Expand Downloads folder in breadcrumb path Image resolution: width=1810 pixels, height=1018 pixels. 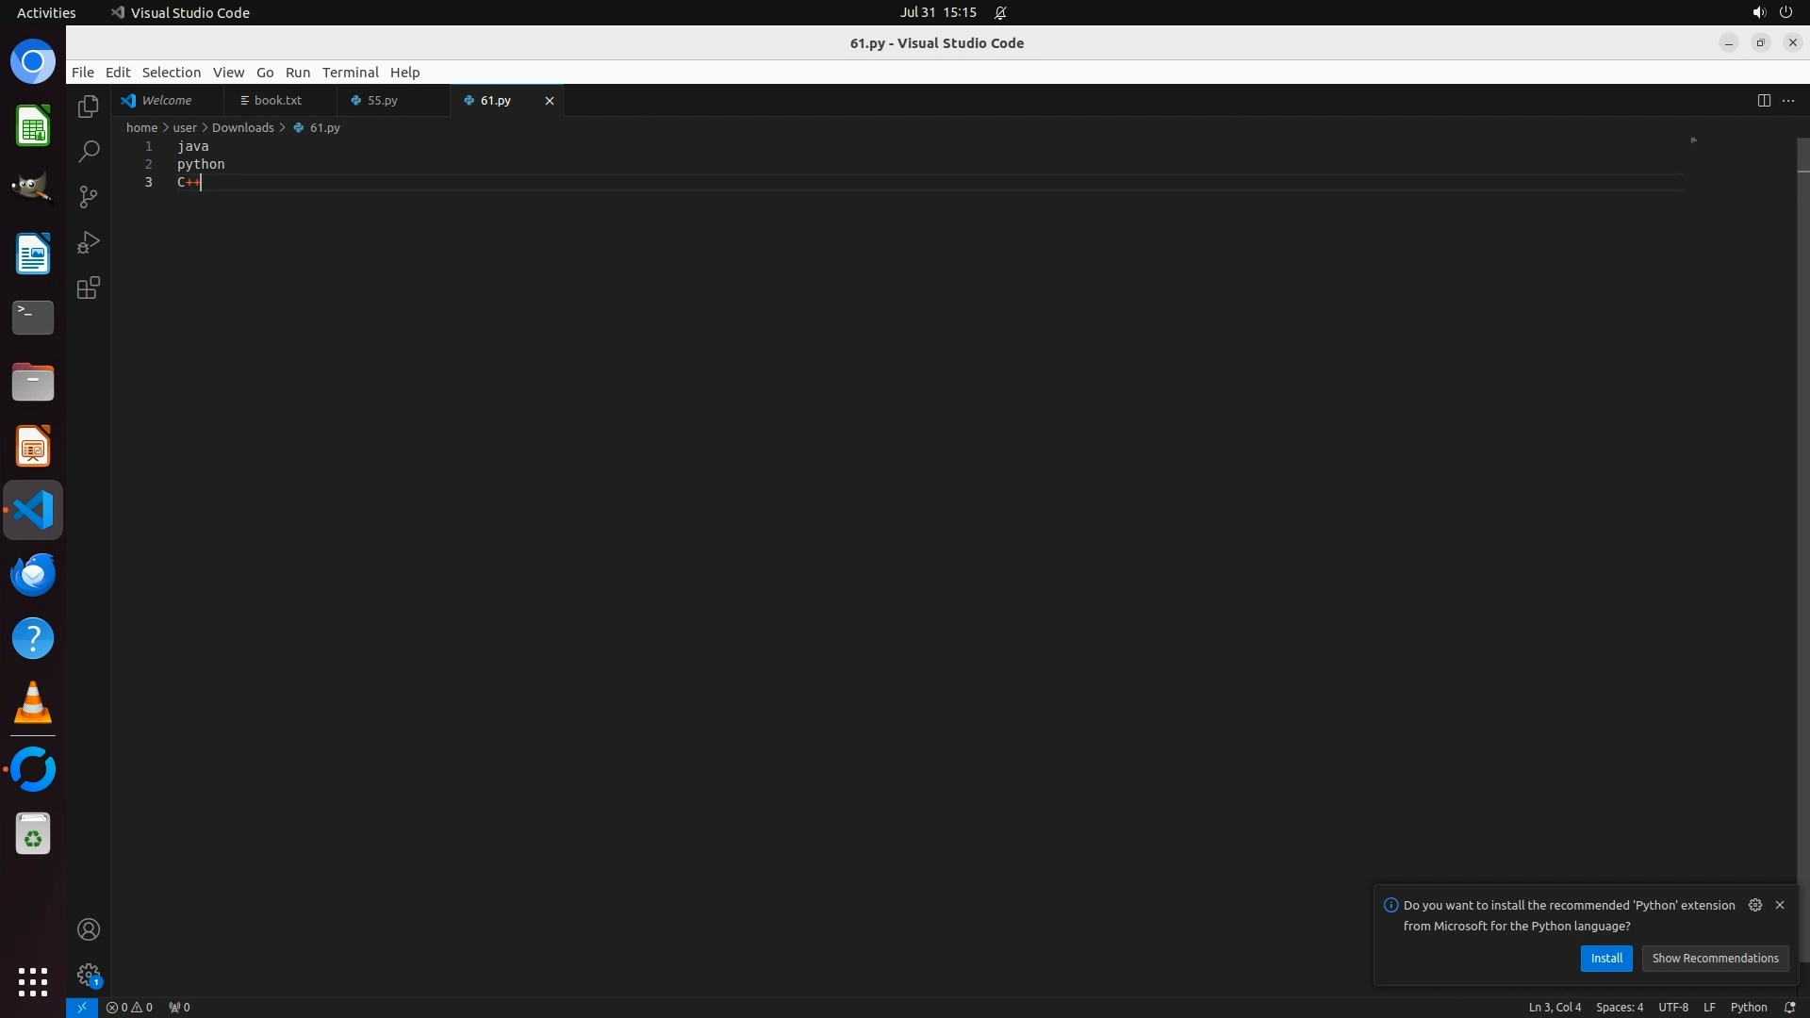coord(242,127)
